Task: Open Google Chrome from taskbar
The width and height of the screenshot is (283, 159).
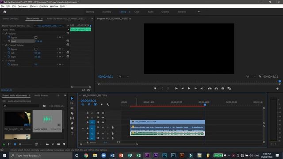Action: (86, 155)
